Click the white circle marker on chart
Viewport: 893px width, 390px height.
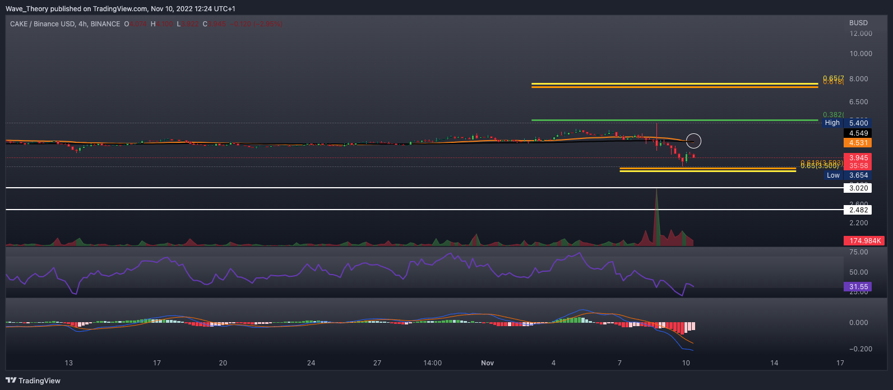(693, 141)
